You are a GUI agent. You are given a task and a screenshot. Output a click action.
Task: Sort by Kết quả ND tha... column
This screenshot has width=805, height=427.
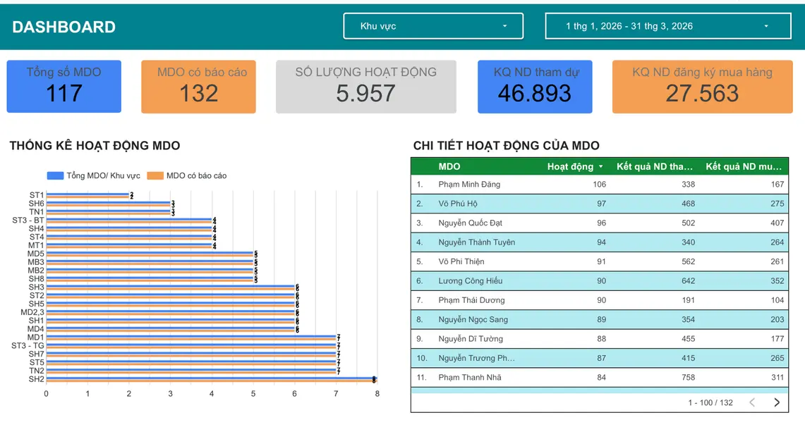coord(655,166)
